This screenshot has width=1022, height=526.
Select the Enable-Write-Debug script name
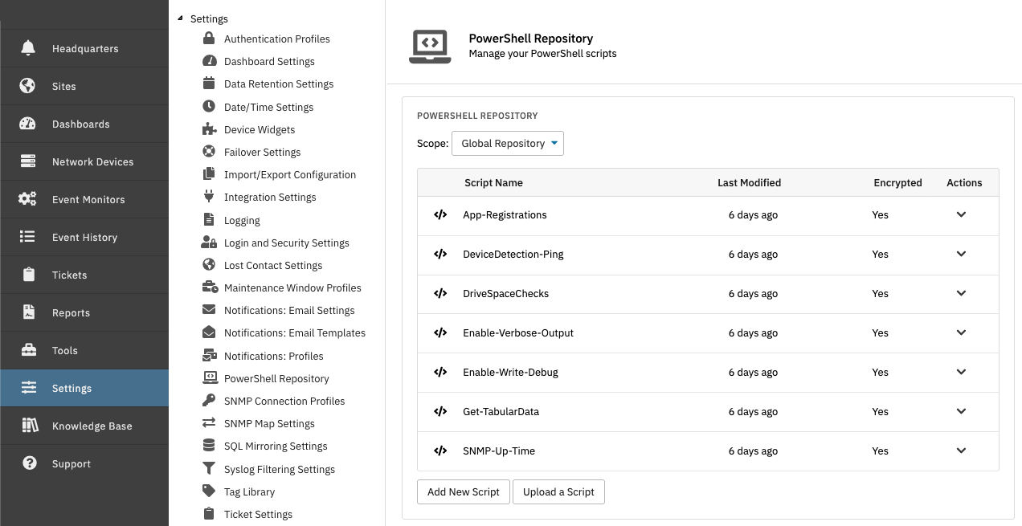510,372
